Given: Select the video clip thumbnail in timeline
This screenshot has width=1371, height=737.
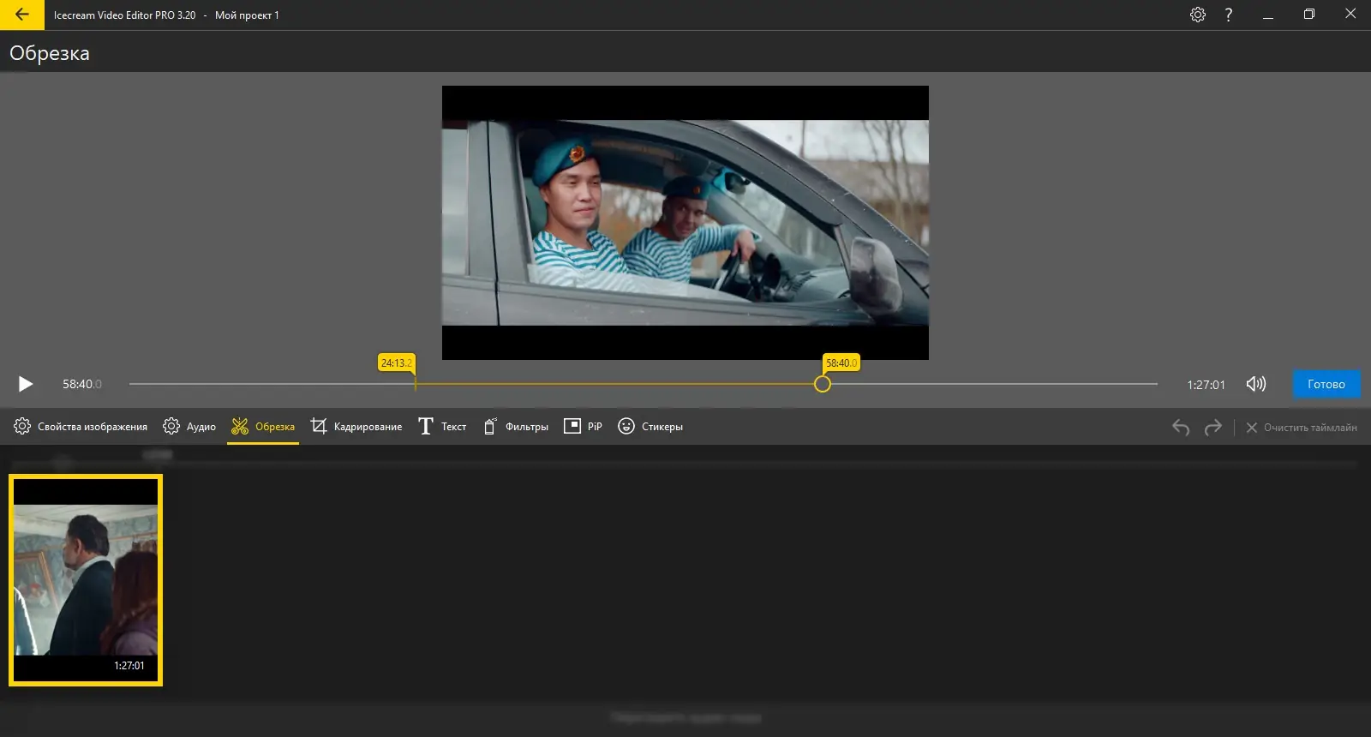Looking at the screenshot, I should [x=86, y=580].
